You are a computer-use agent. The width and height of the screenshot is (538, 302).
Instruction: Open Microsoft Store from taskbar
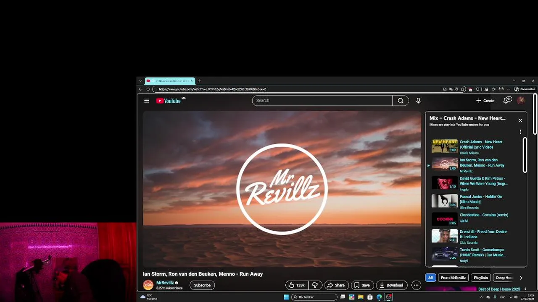(370, 297)
